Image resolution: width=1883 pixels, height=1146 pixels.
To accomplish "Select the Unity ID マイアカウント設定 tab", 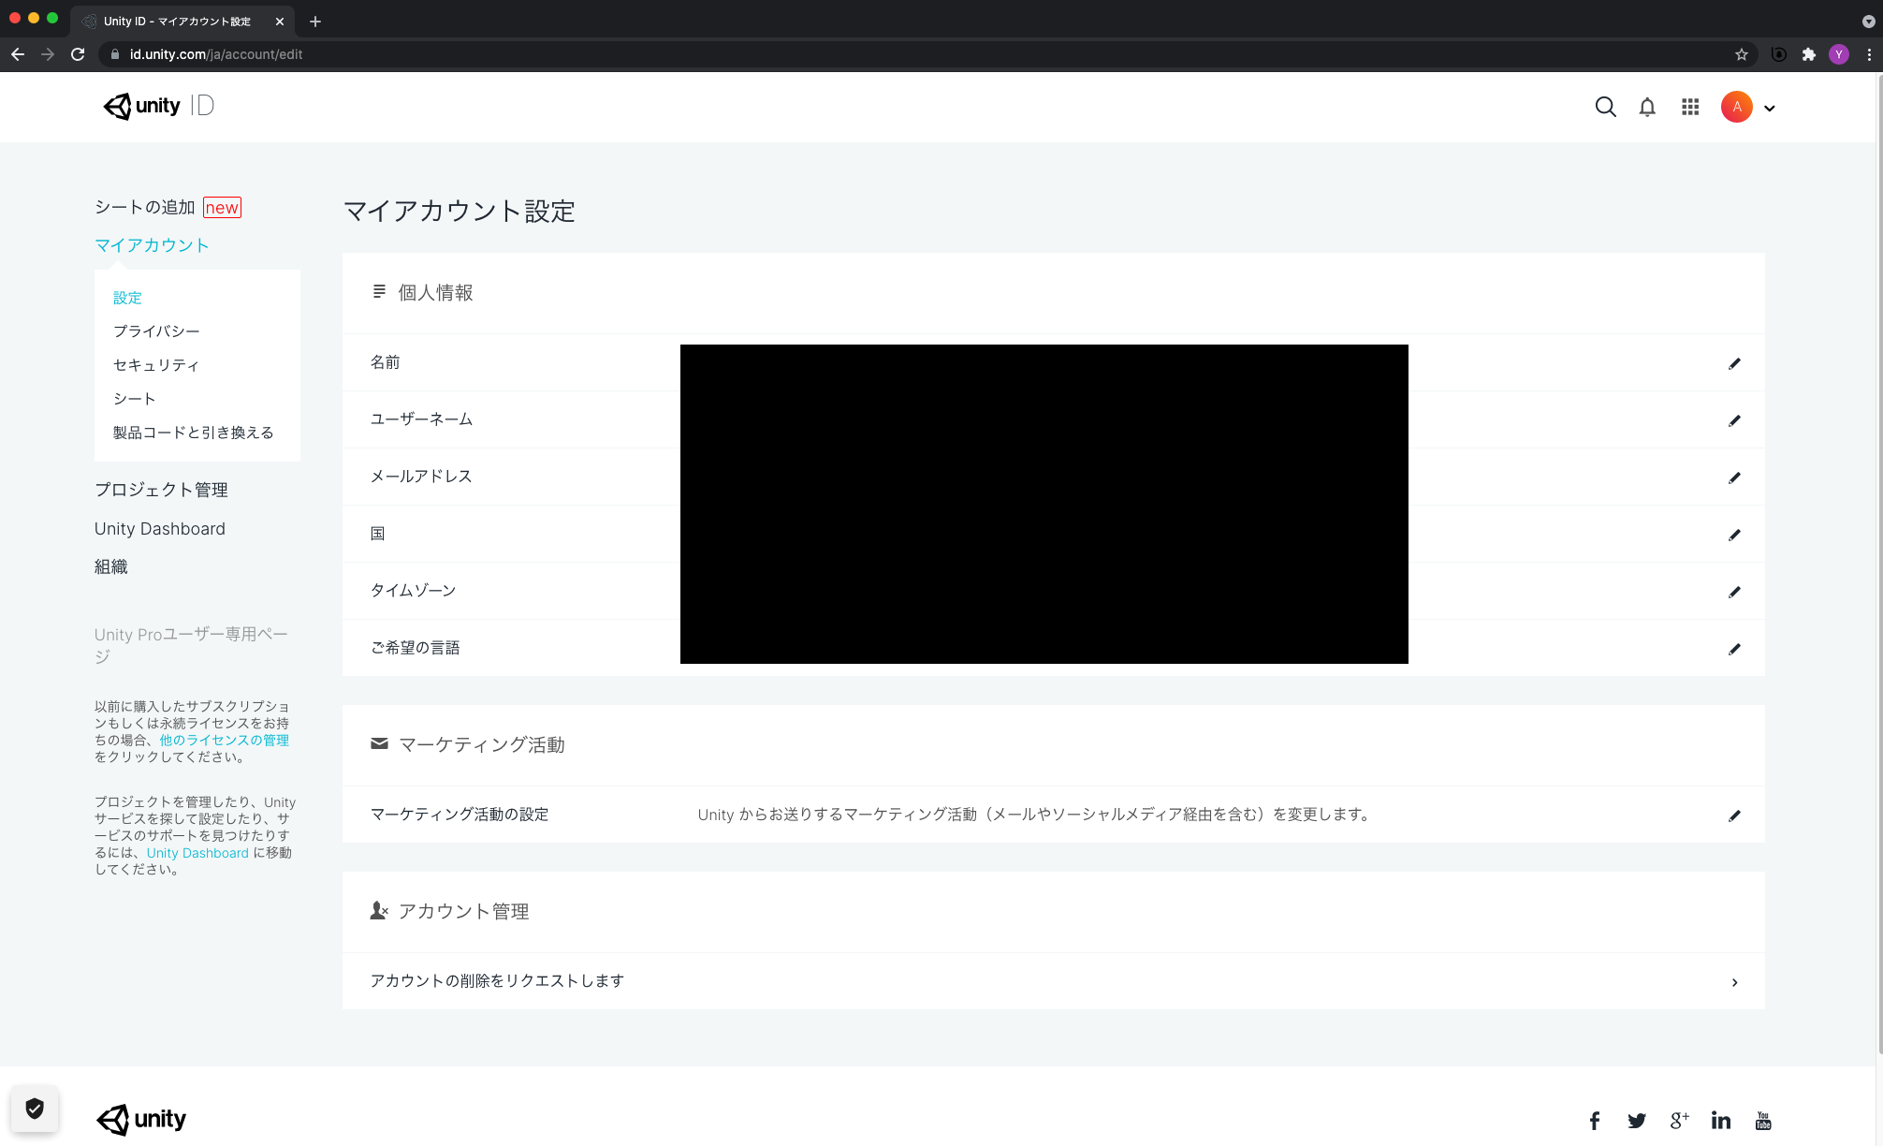I will (178, 22).
